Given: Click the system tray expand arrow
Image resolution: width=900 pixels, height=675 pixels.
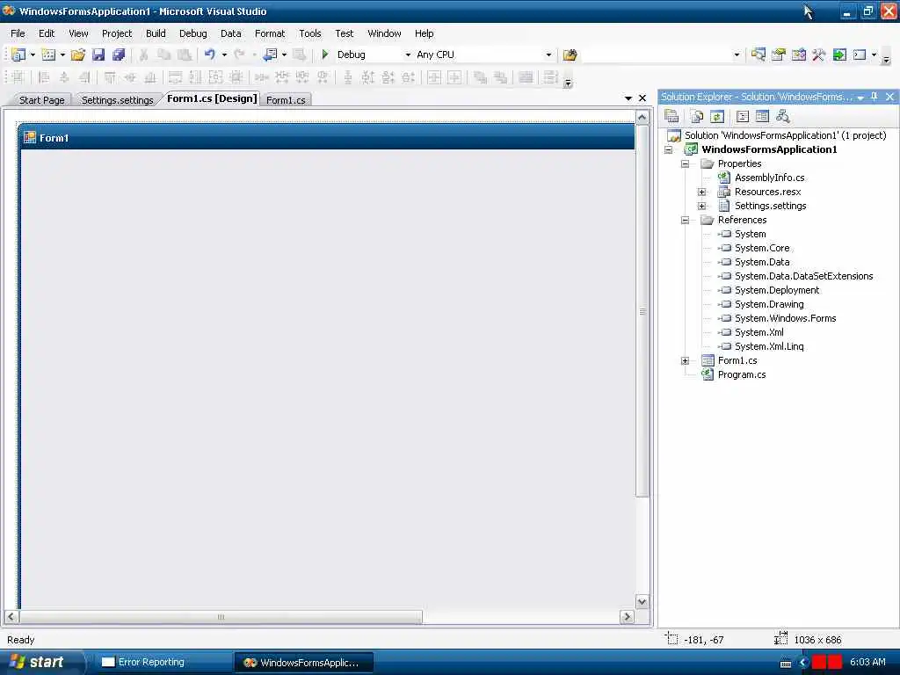Looking at the screenshot, I should point(803,663).
